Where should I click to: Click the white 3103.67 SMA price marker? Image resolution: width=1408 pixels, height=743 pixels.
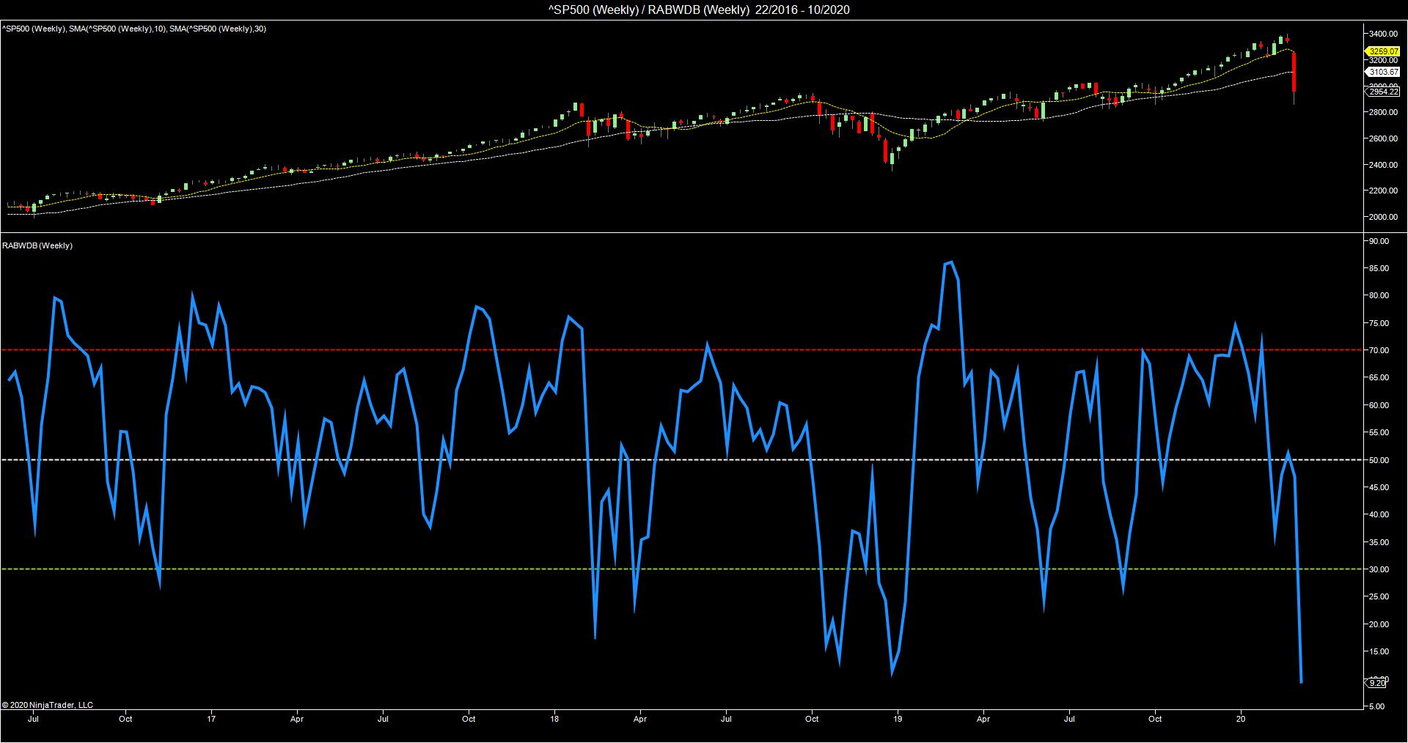pyautogui.click(x=1382, y=73)
